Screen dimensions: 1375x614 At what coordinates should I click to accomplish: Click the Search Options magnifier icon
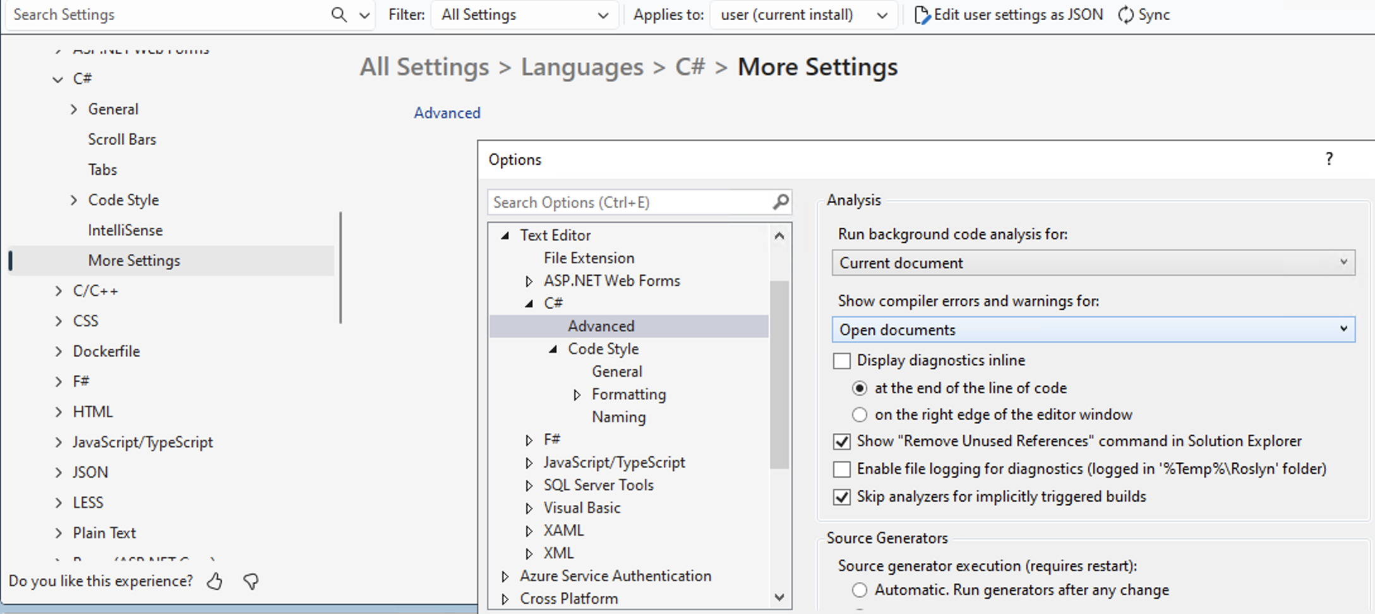click(781, 202)
